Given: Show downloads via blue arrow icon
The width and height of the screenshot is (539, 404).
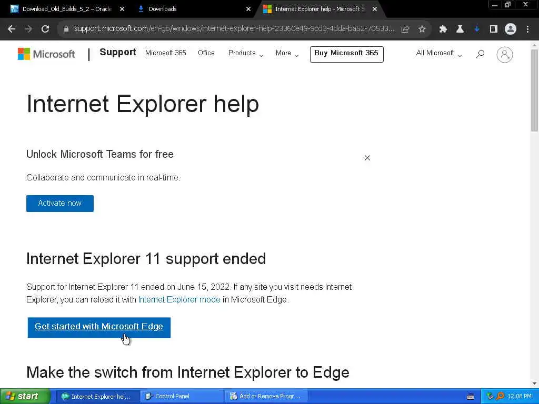Looking at the screenshot, I should point(477,29).
